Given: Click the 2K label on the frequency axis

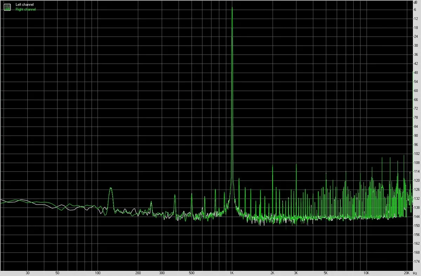Looking at the screenshot, I should pos(273,273).
